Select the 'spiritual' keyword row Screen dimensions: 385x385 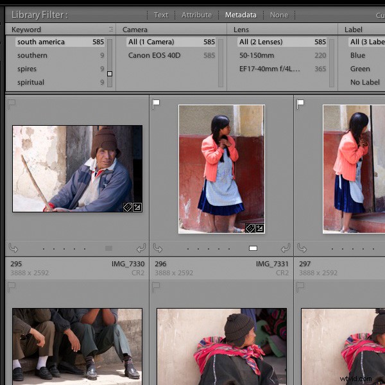(x=60, y=82)
